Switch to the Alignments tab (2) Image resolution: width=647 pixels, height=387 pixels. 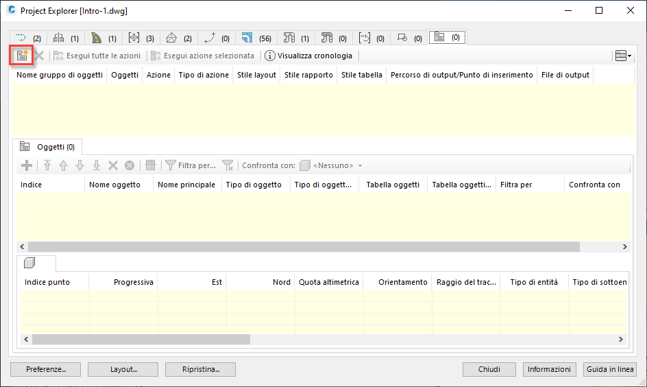coord(28,38)
